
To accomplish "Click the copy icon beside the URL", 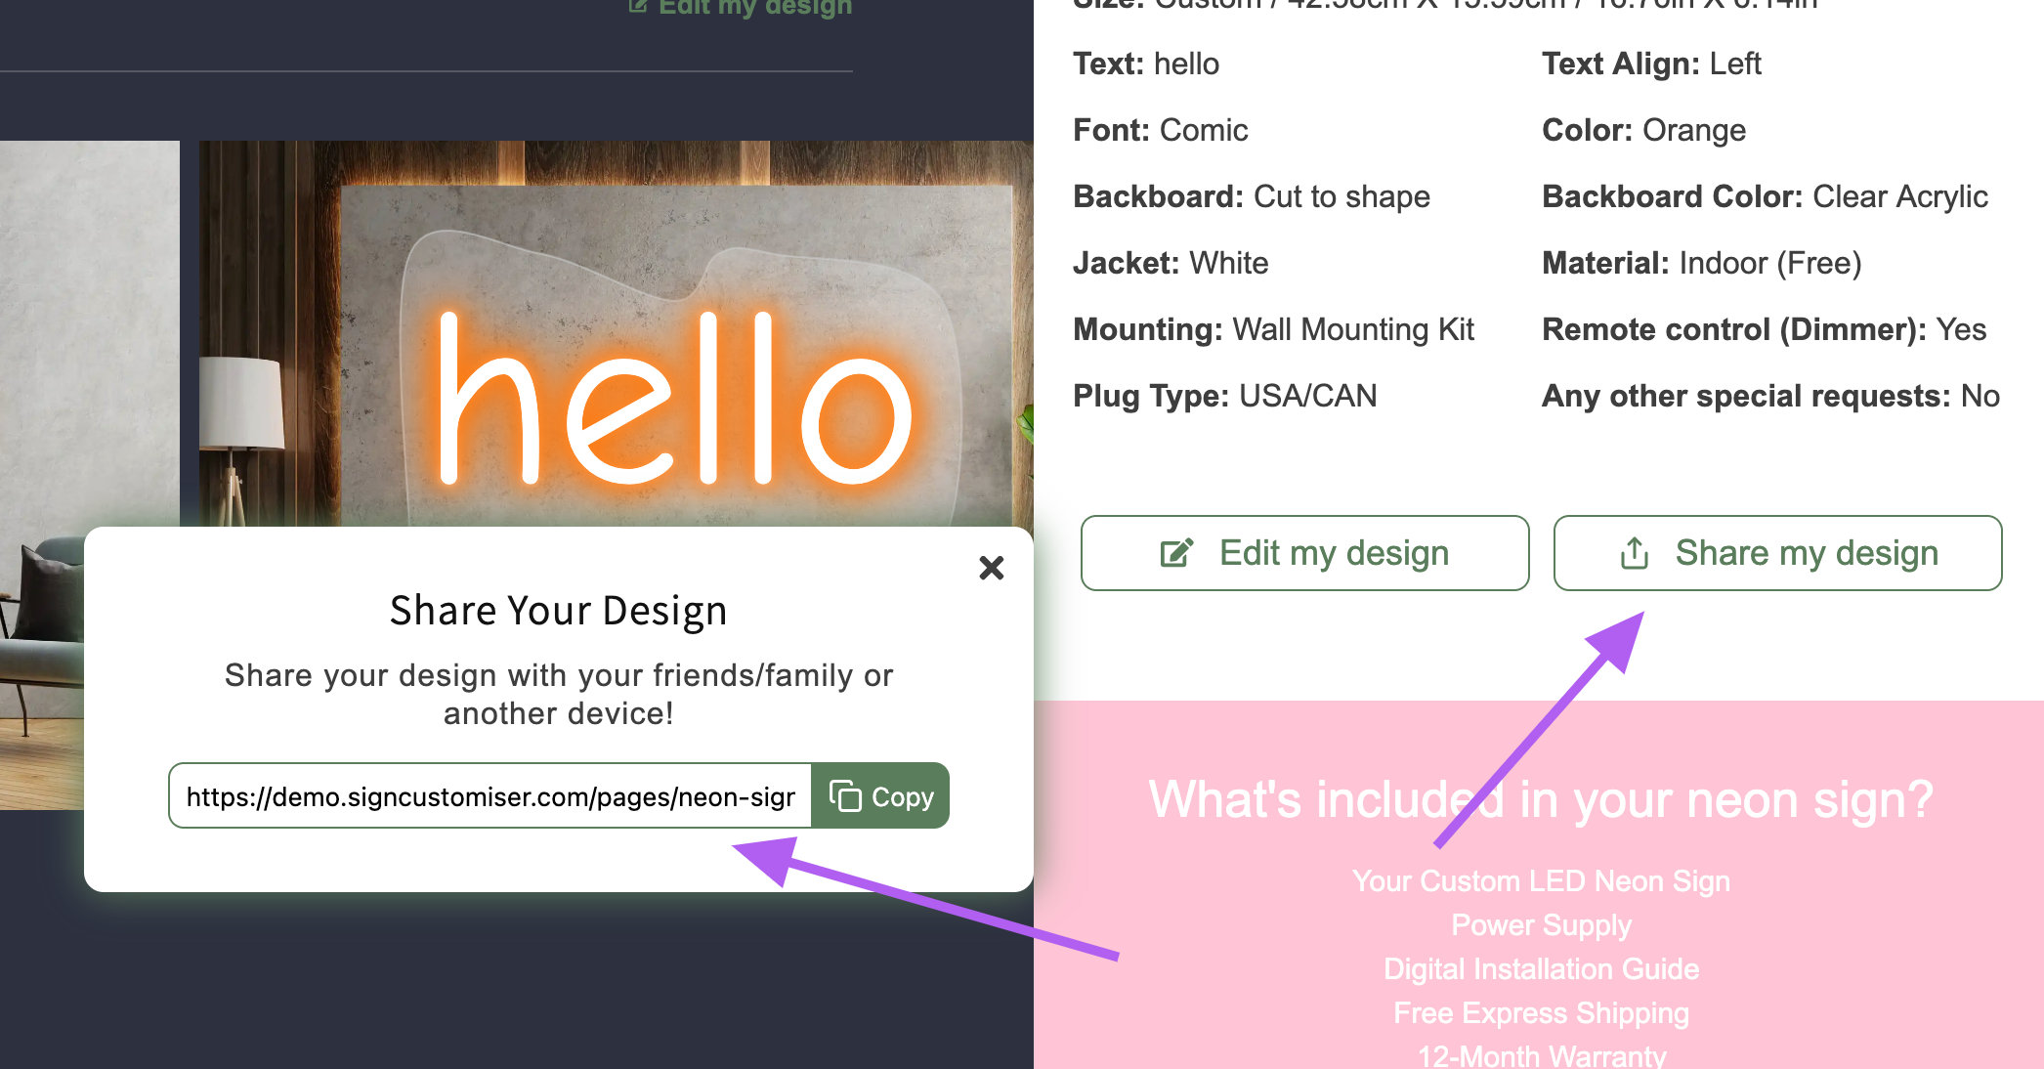I will (x=845, y=796).
